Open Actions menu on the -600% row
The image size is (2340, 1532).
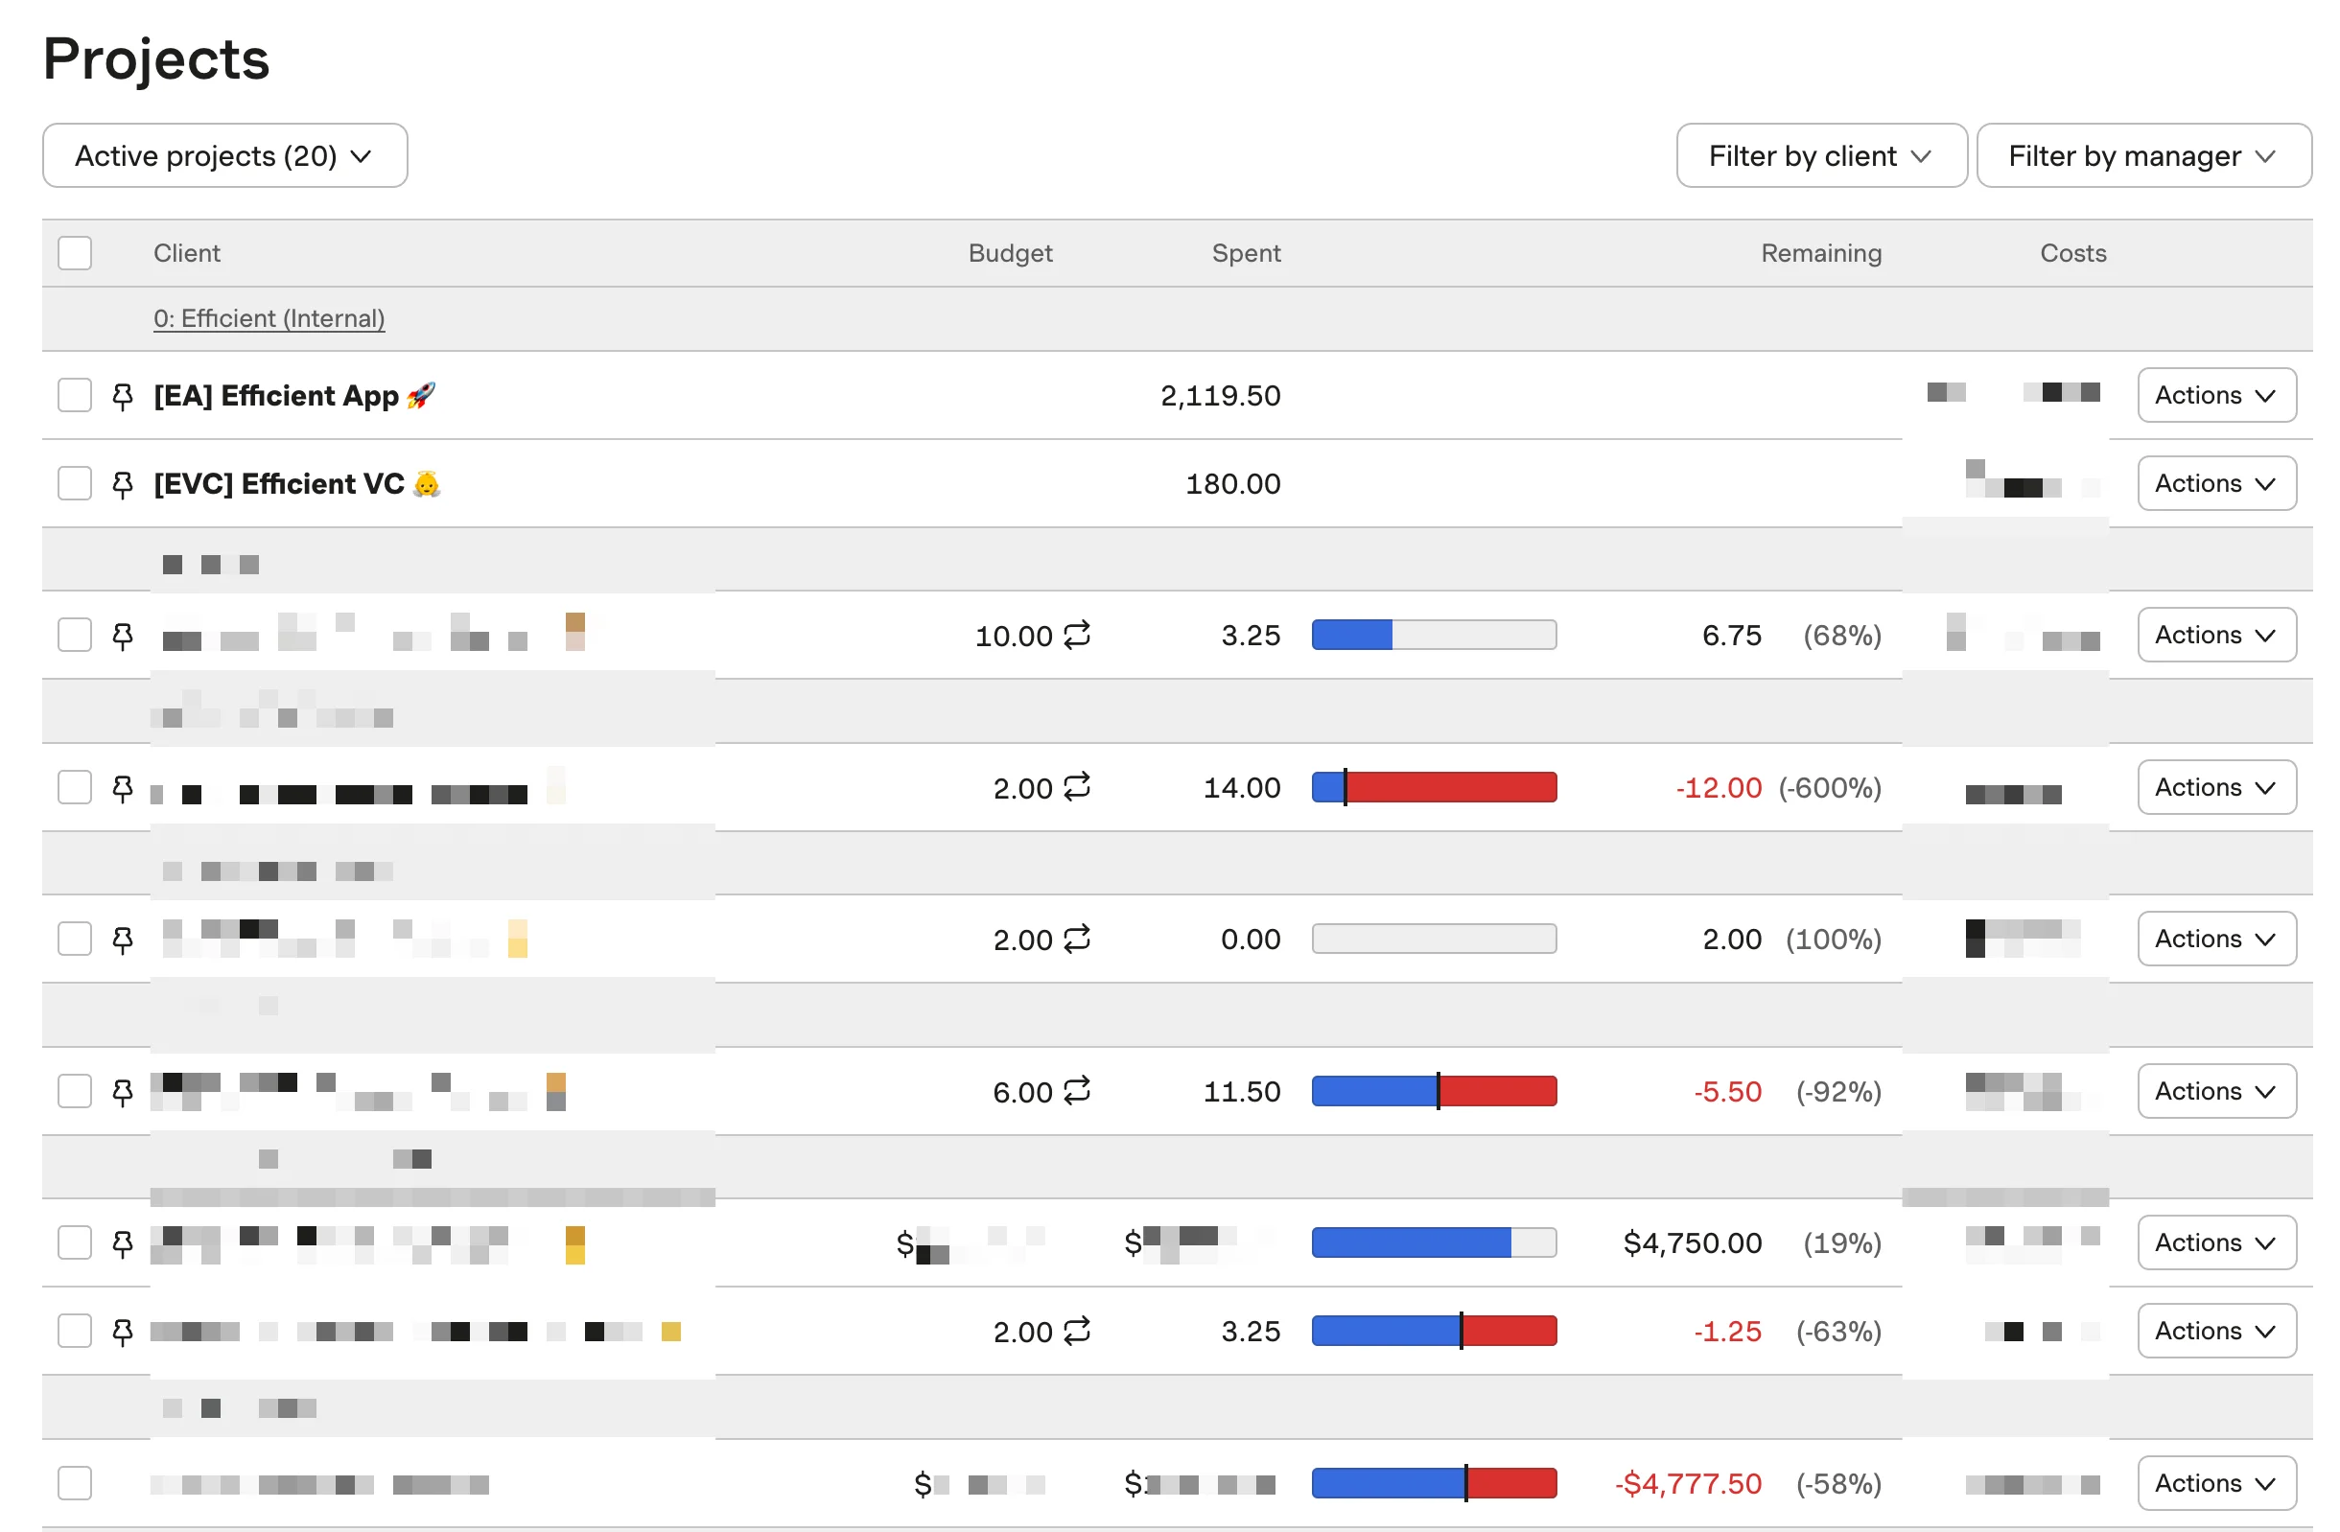coord(2217,787)
